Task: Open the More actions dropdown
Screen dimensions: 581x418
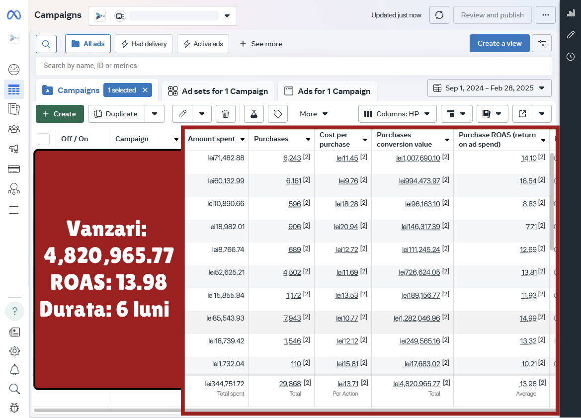Action: coord(314,114)
